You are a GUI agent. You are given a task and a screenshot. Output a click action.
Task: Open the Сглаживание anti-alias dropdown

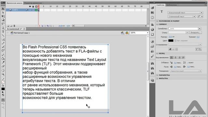[x=185, y=45]
